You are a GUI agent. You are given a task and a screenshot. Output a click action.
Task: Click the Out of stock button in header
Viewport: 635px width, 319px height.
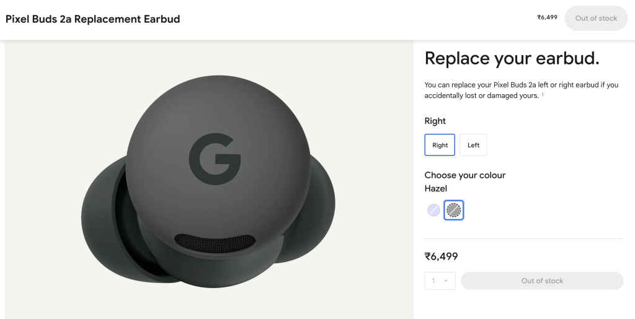tap(596, 19)
